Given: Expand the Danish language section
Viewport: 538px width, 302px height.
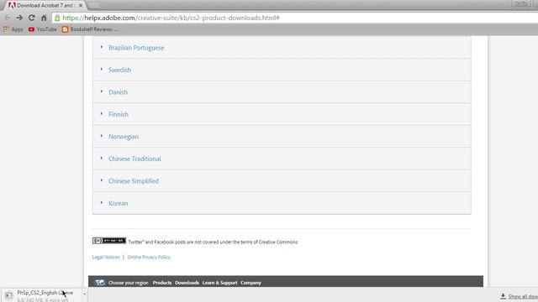Looking at the screenshot, I should pos(282,92).
